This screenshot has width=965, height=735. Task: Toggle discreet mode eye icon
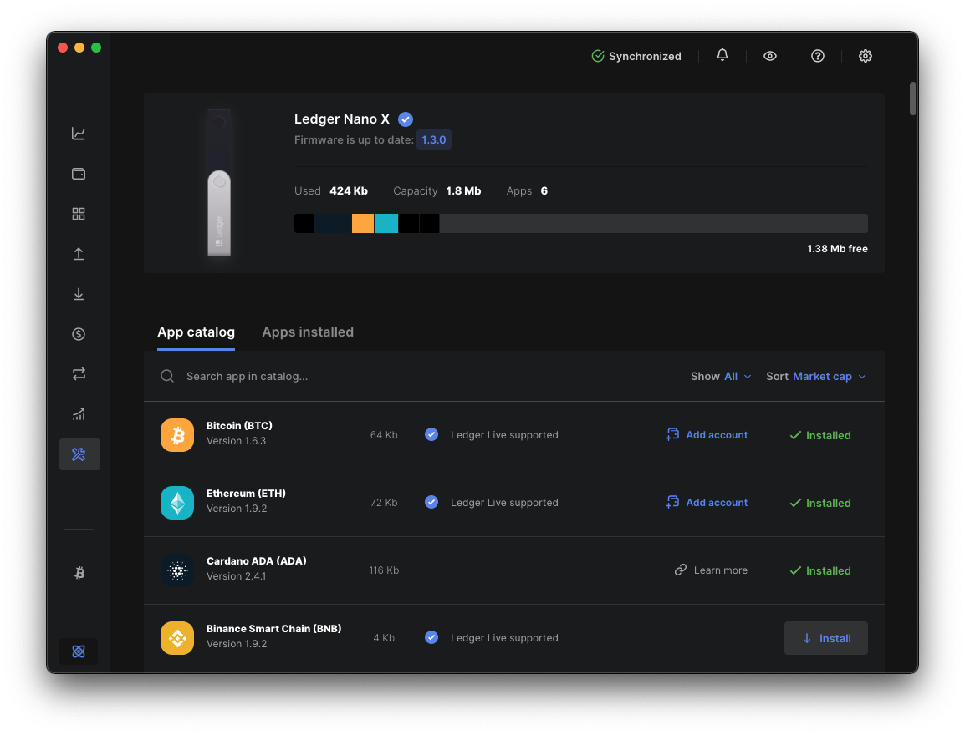770,56
